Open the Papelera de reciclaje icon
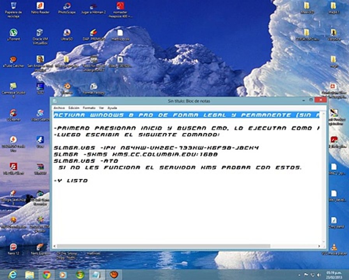This screenshot has width=349, height=280. (13, 9)
